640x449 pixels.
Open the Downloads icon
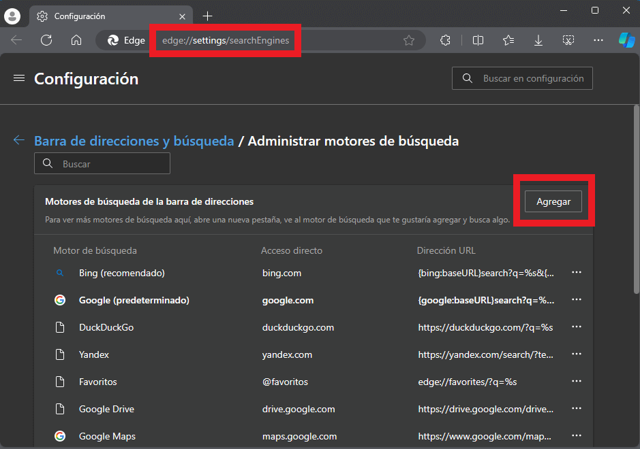pos(538,40)
